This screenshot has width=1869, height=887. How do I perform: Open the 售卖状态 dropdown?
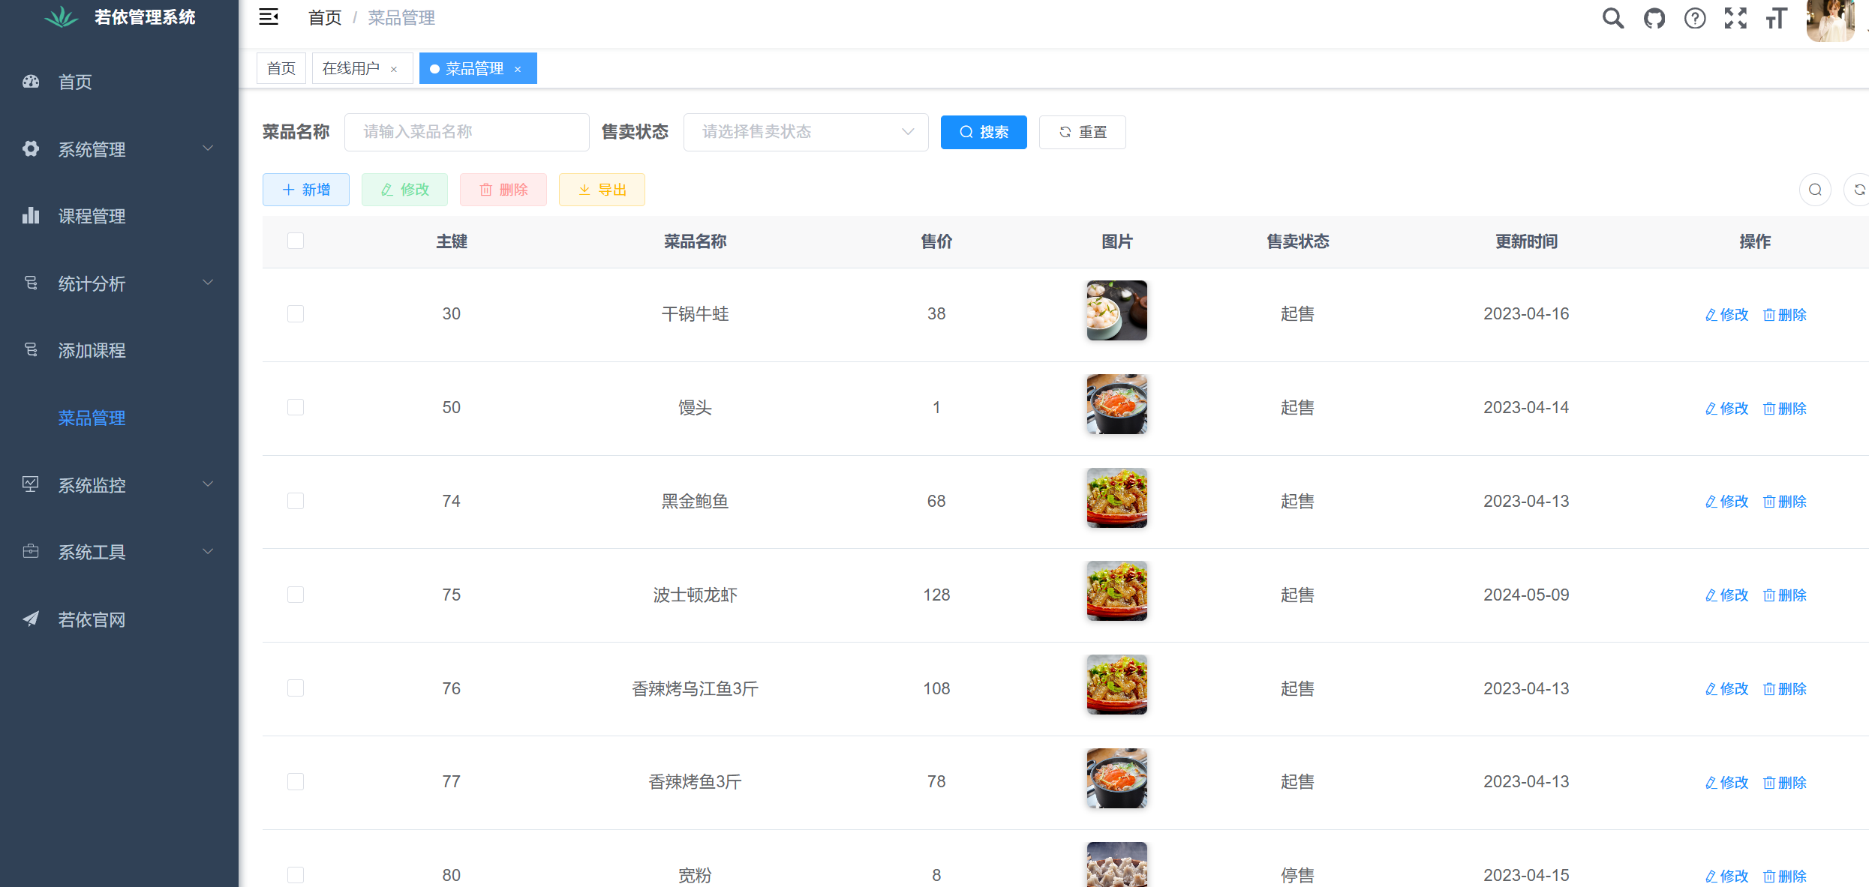tap(805, 132)
